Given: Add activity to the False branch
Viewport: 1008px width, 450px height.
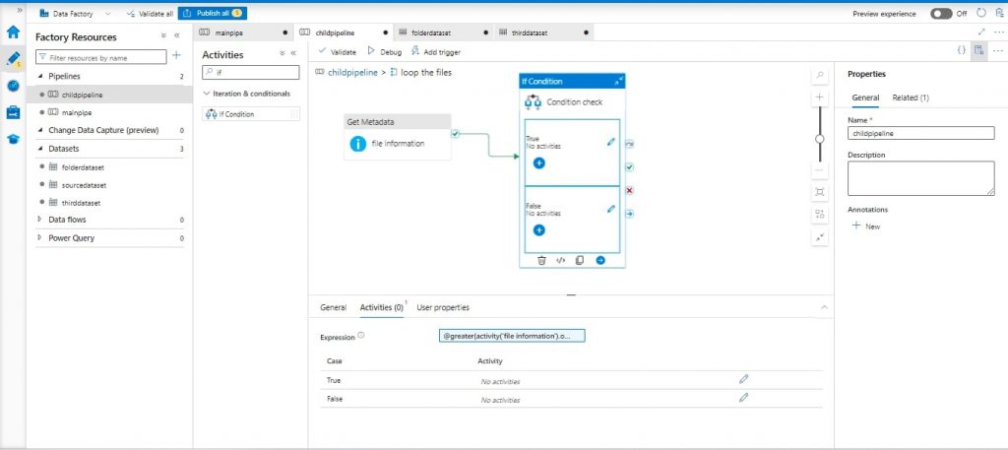Looking at the screenshot, I should click(539, 229).
